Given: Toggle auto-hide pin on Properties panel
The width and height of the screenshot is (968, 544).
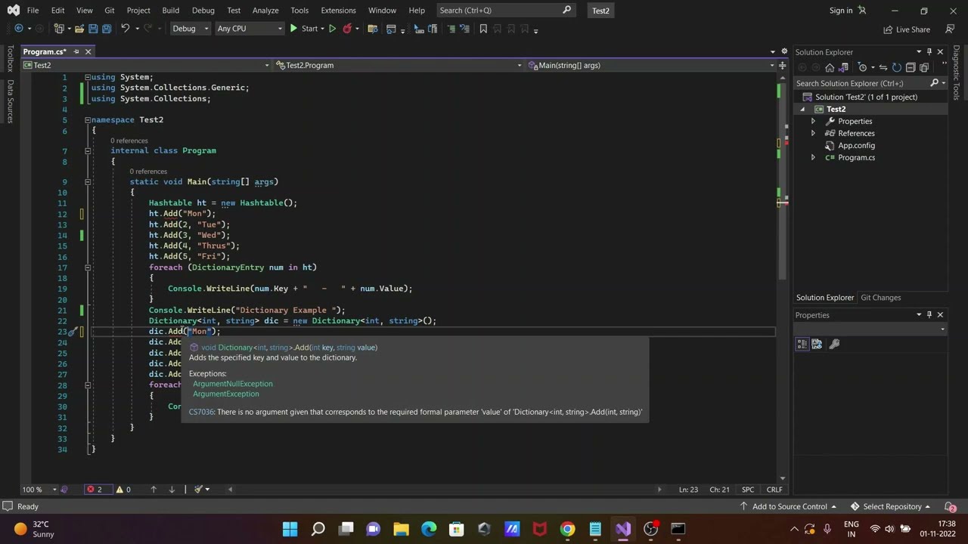Looking at the screenshot, I should (x=929, y=315).
